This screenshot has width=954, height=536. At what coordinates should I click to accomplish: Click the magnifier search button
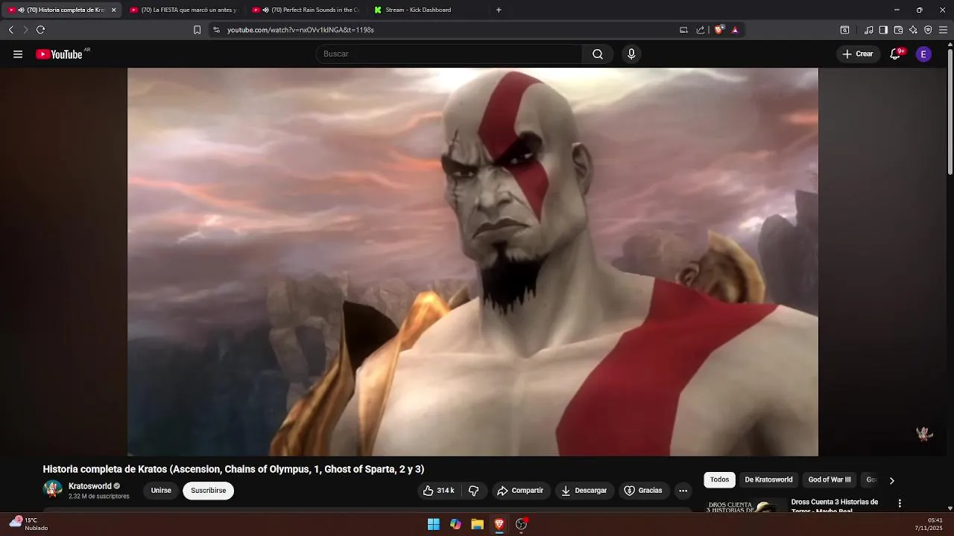tap(598, 54)
